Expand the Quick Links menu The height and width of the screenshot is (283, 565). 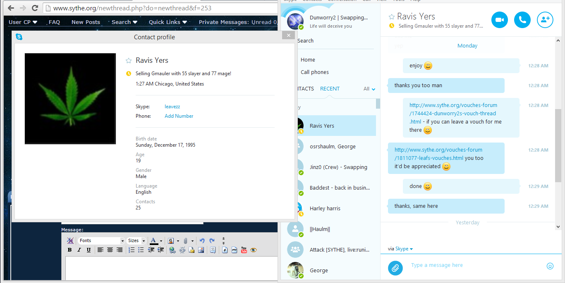click(x=168, y=22)
